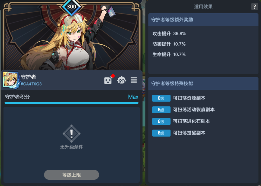The image size is (261, 186).
Task: Click the exclamation diamond warning icon
Action: pyautogui.click(x=72, y=134)
